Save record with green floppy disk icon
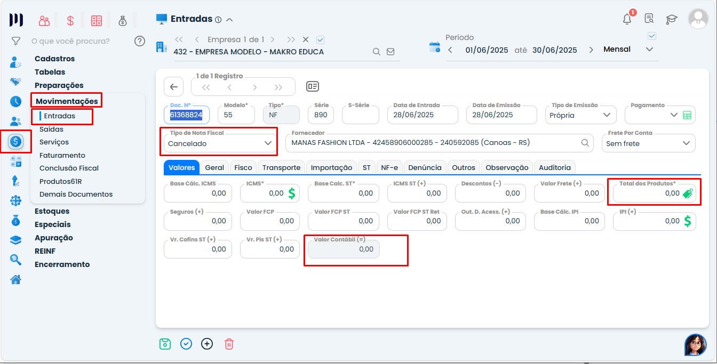 click(x=165, y=344)
